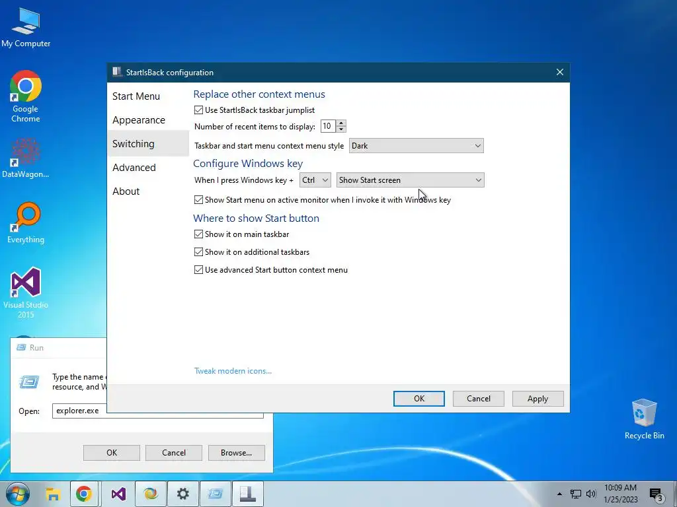
Task: Open Chrome from the taskbar
Action: click(x=84, y=494)
